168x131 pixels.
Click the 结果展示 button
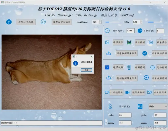pos(162,42)
